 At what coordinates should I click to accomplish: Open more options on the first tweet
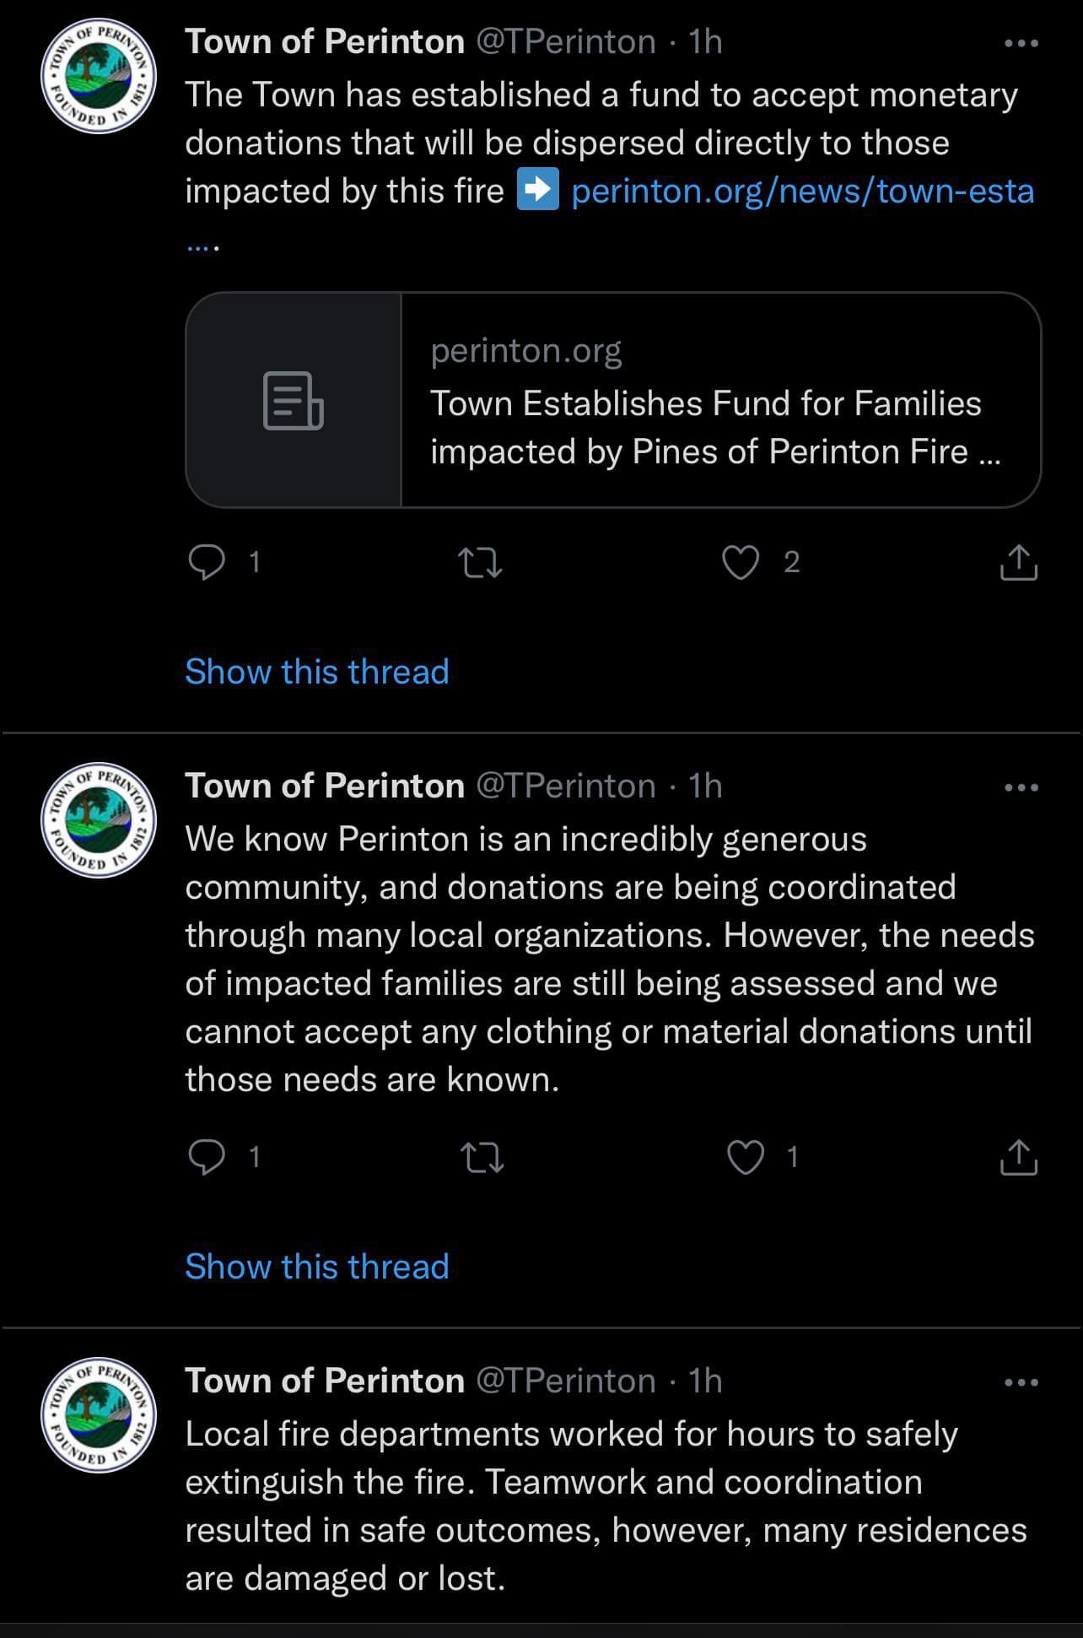pos(1021,43)
